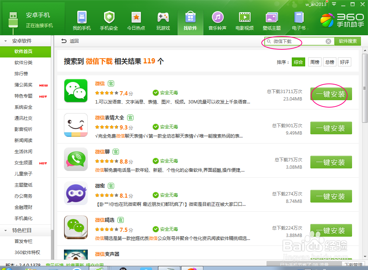Open the 微信 app icon
This screenshot has height=270, width=368.
pos(76,90)
